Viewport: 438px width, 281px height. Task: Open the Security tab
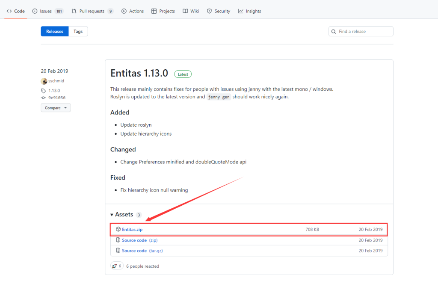coord(219,11)
